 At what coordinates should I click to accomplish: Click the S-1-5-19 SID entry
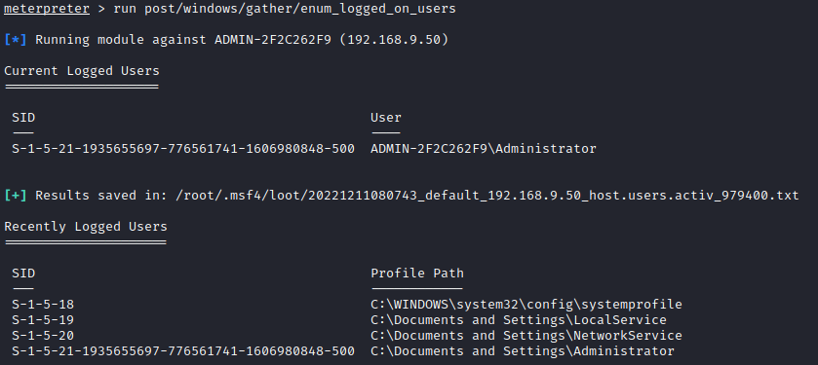[x=43, y=320]
